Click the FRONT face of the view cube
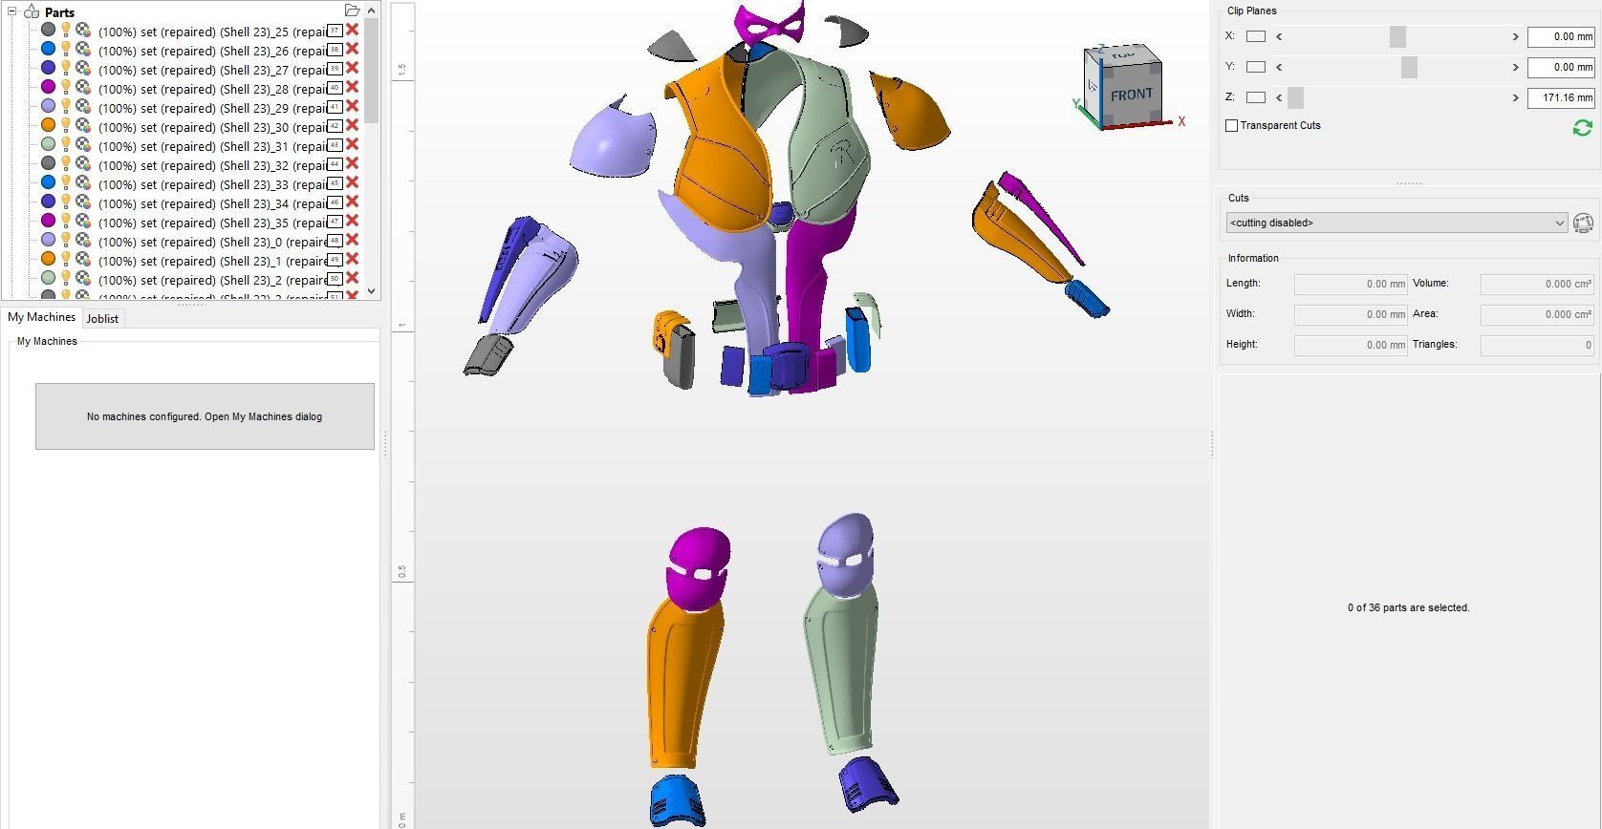1602x829 pixels. coord(1132,95)
